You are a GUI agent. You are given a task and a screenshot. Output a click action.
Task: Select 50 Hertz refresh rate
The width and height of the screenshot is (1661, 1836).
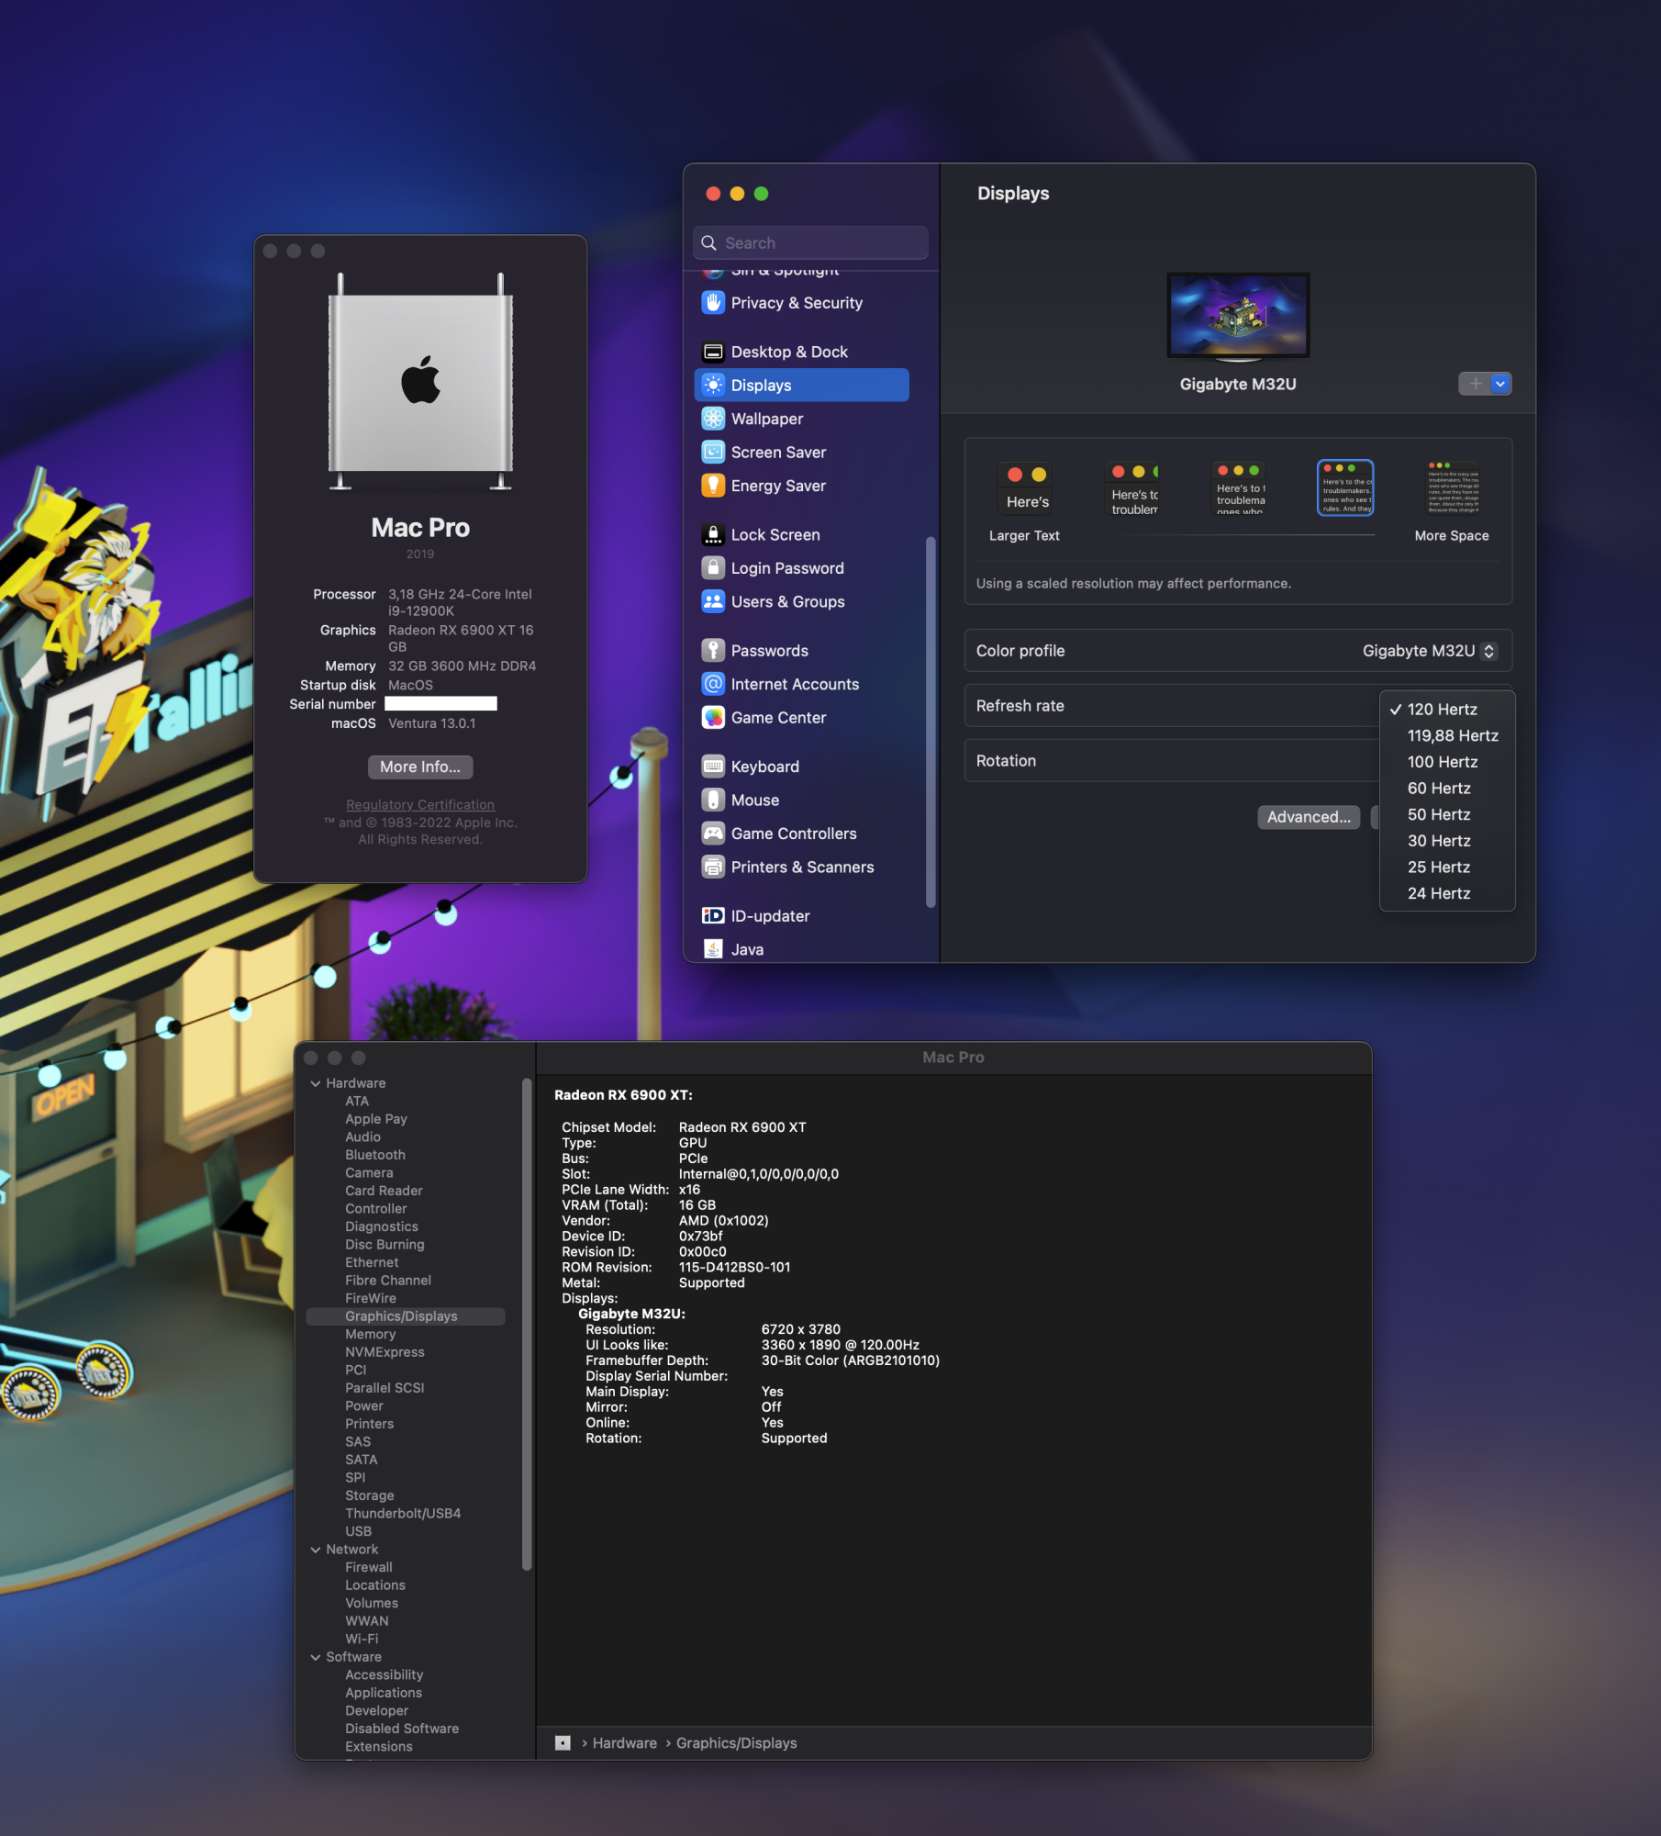tap(1447, 815)
